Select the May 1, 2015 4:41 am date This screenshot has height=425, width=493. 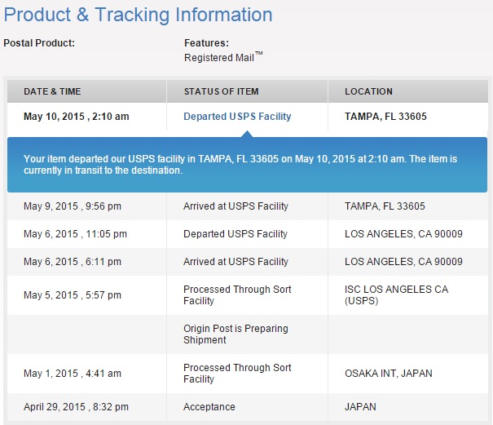point(73,374)
